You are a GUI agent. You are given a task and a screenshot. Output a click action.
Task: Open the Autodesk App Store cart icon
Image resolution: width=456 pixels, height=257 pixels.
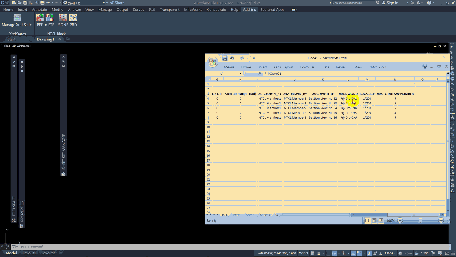412,3
